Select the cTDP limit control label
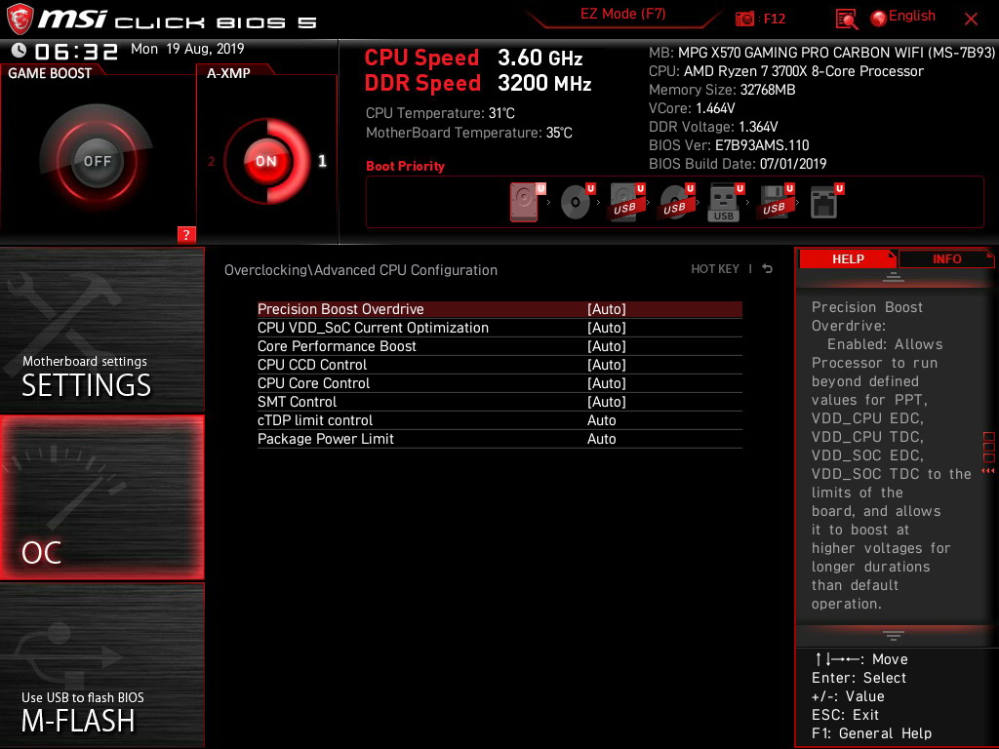 coord(315,420)
